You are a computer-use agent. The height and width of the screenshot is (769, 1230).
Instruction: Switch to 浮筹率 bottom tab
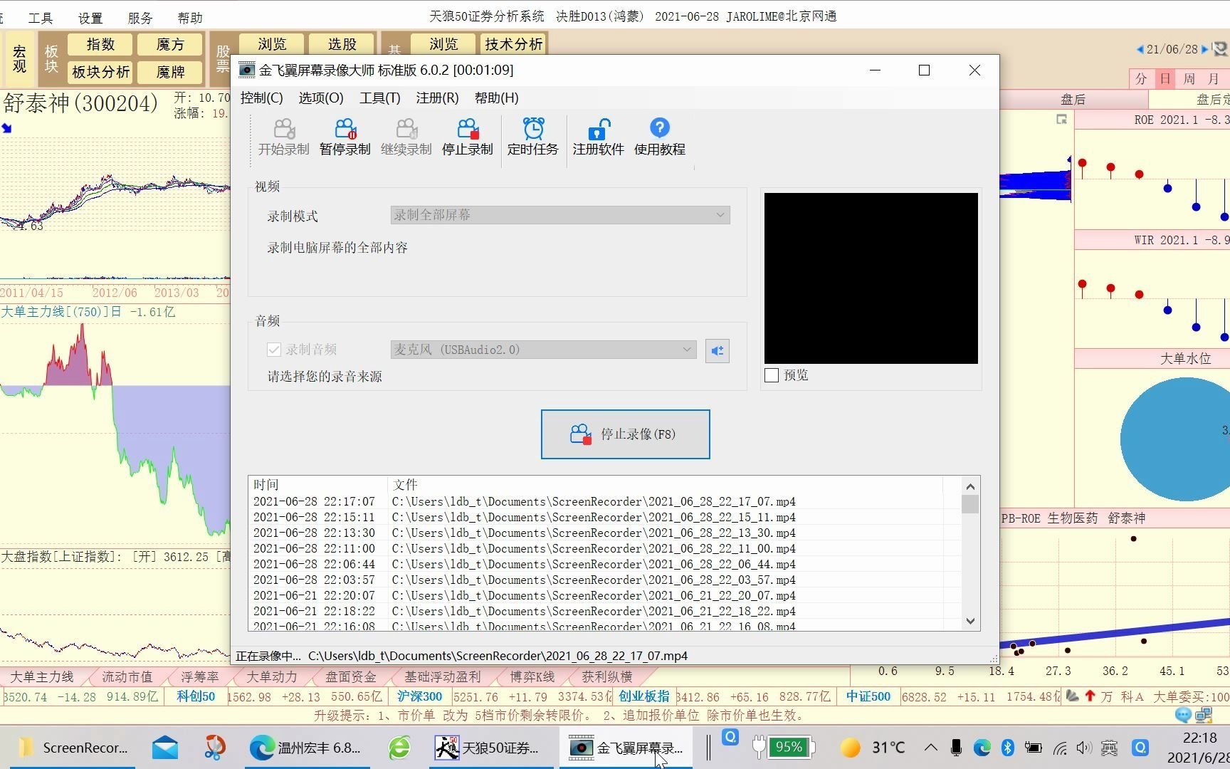pyautogui.click(x=199, y=676)
